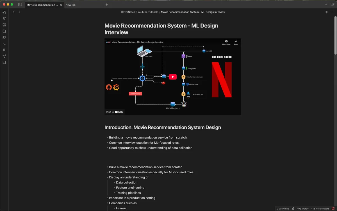
Task: Open the more options ellipsis menu
Action: click(332, 12)
